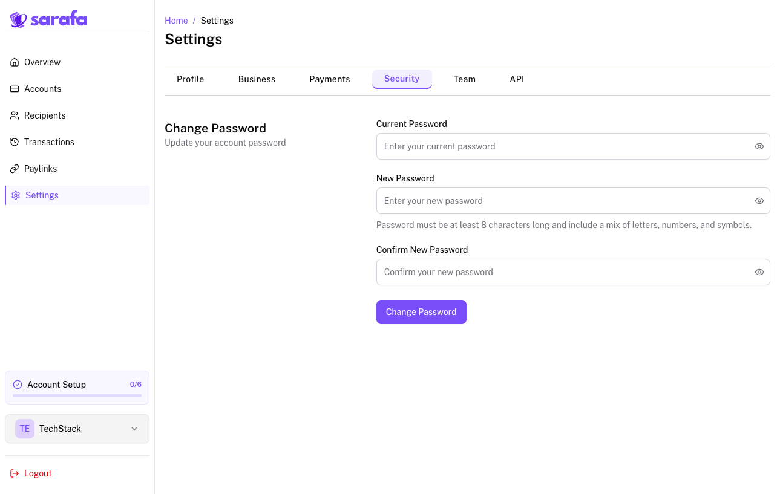Image resolution: width=780 pixels, height=494 pixels.
Task: Click the Settings gear icon
Action: [x=16, y=195]
